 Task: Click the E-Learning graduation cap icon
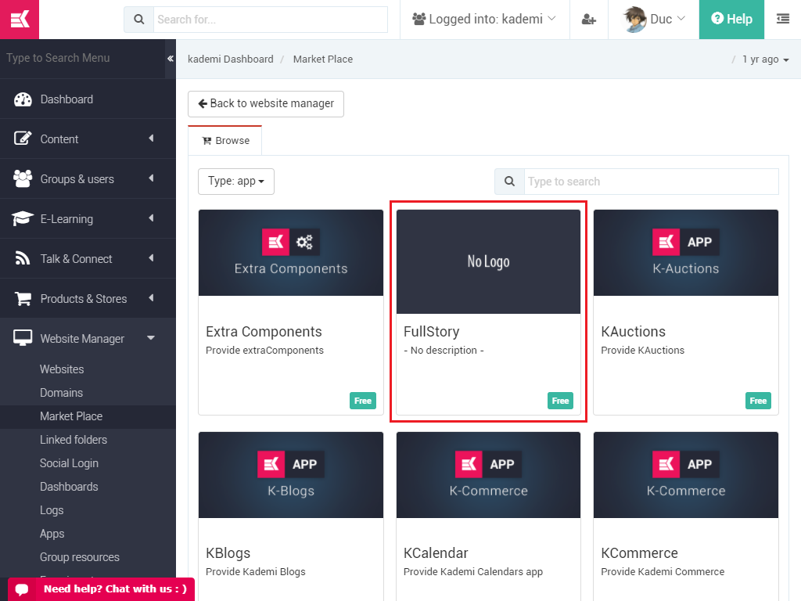(x=23, y=219)
